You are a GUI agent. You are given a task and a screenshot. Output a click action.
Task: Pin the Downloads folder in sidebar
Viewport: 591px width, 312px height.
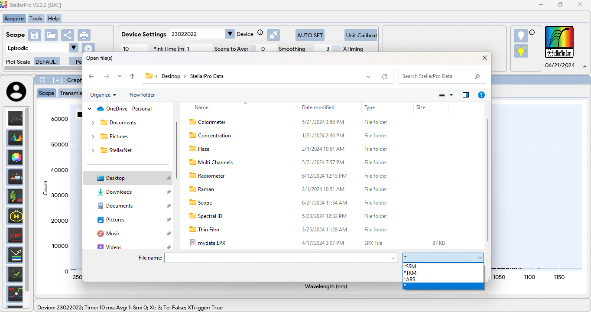coord(168,192)
